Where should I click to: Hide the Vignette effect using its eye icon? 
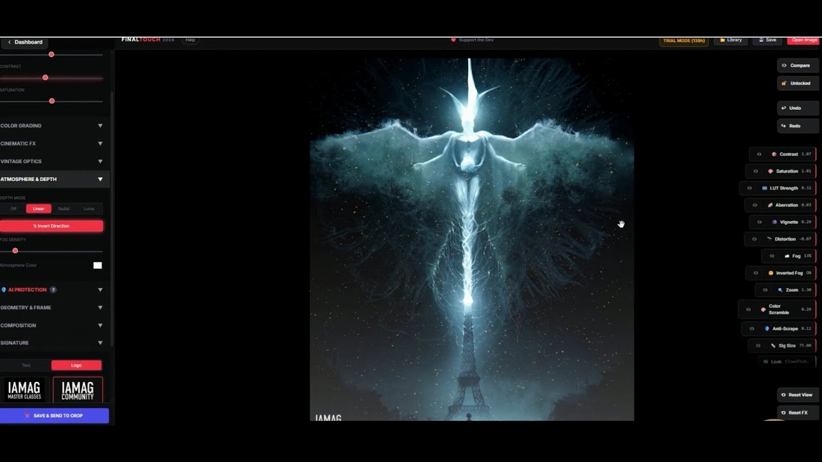tap(759, 222)
